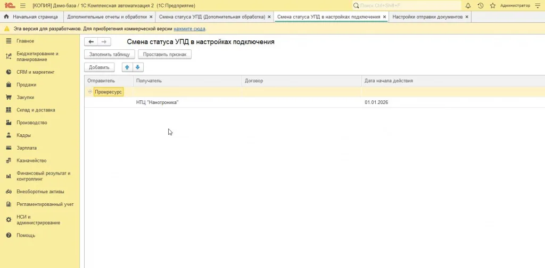Click the search magnifier icon

coord(356,5)
